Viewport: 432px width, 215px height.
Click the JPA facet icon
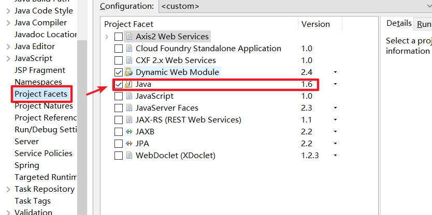[128, 144]
